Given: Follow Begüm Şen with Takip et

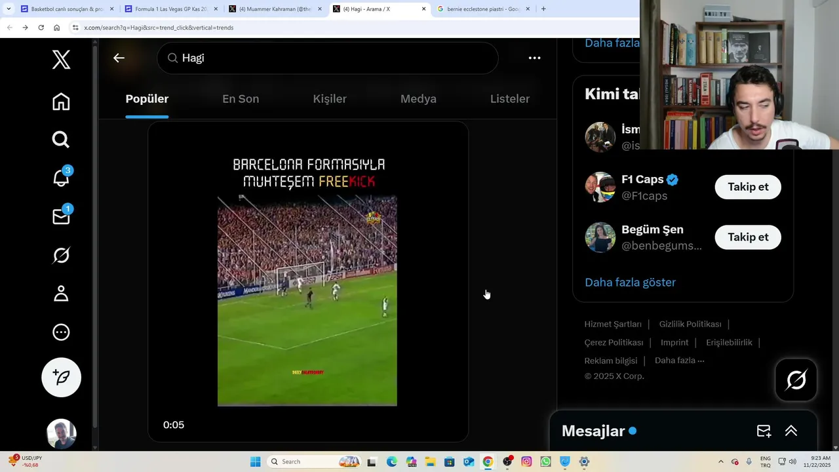Looking at the screenshot, I should 748,237.
